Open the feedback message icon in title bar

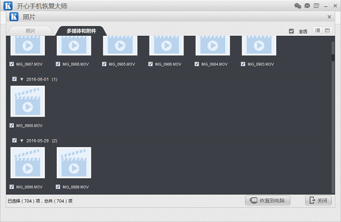[x=317, y=6]
